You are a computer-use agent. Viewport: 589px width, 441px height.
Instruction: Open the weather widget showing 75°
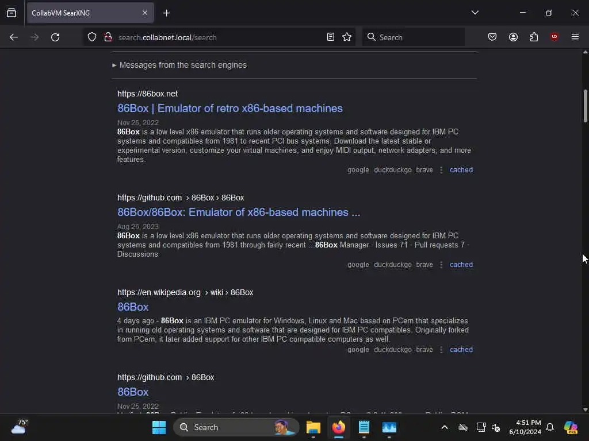19,427
